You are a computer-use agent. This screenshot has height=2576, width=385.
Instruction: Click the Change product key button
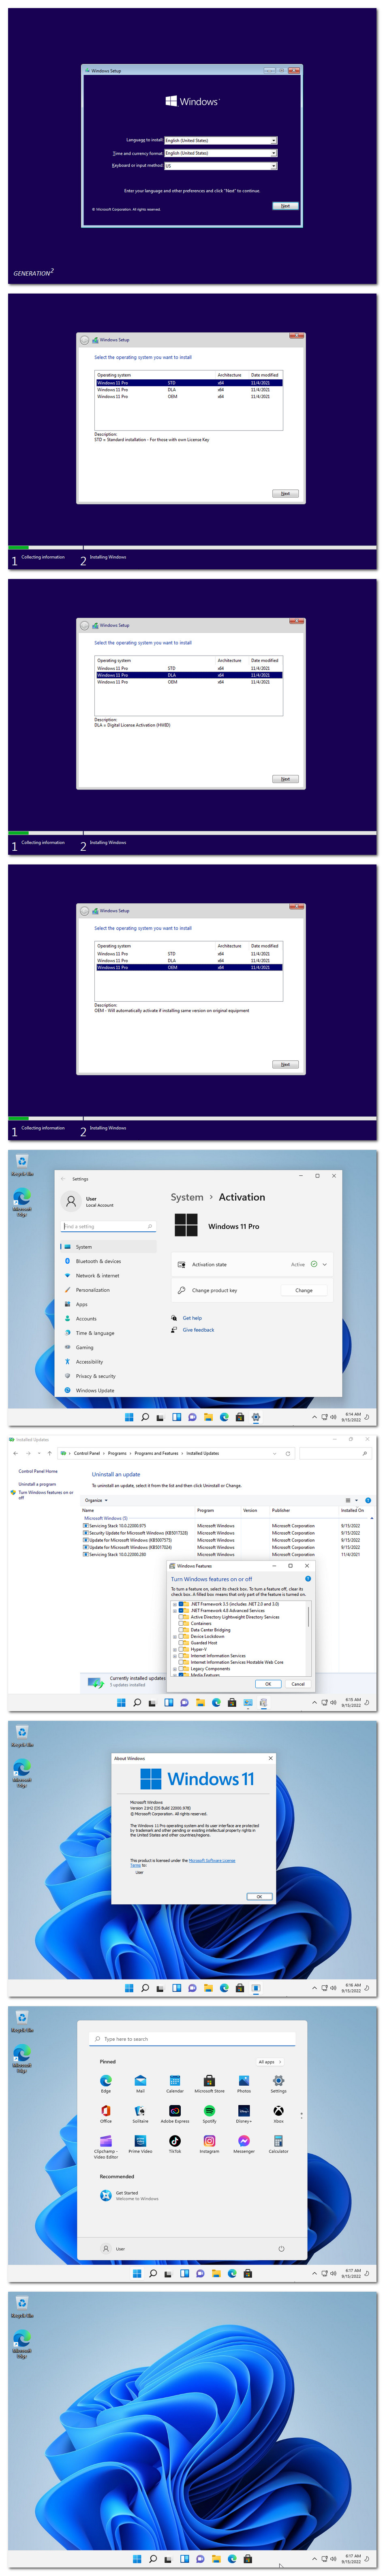click(x=304, y=1290)
